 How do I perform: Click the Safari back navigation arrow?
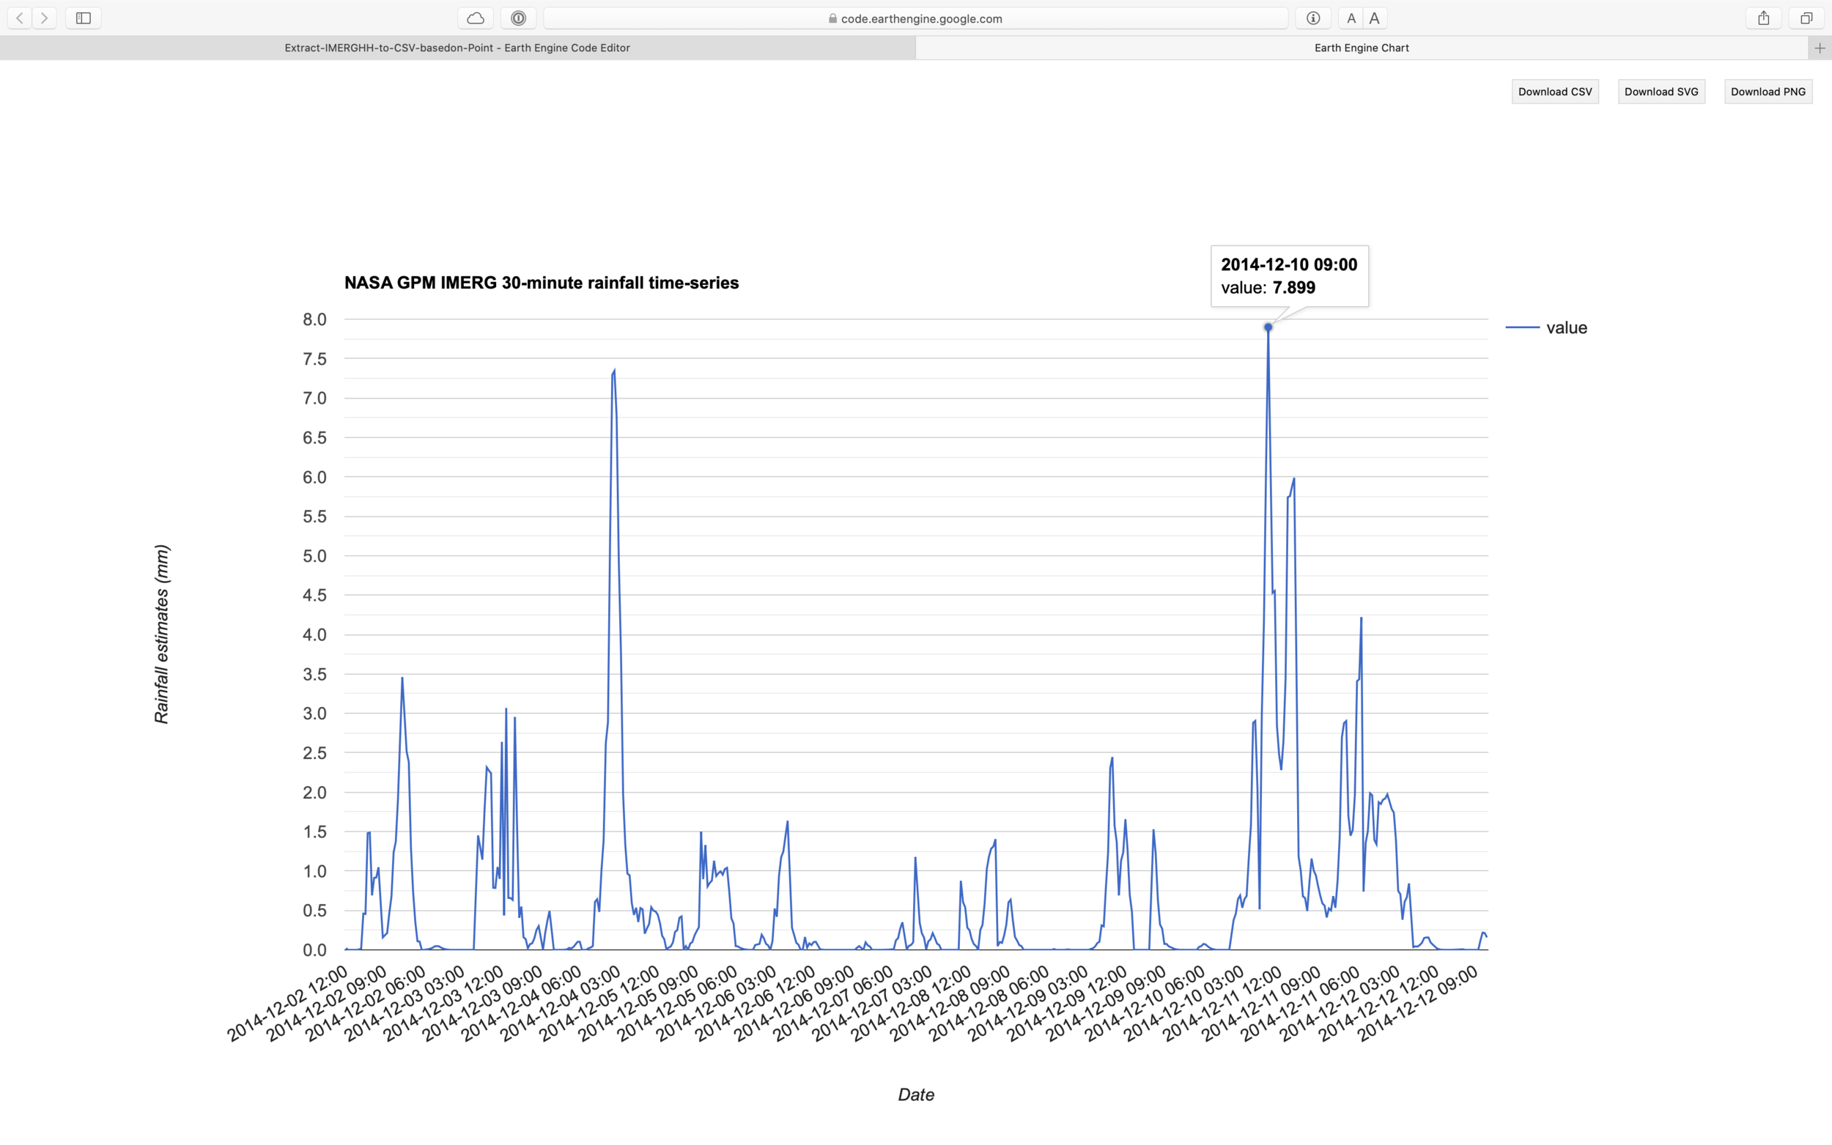pyautogui.click(x=20, y=18)
